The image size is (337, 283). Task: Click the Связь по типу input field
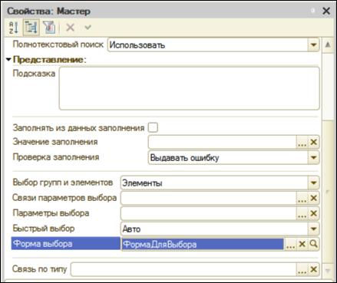click(183, 269)
